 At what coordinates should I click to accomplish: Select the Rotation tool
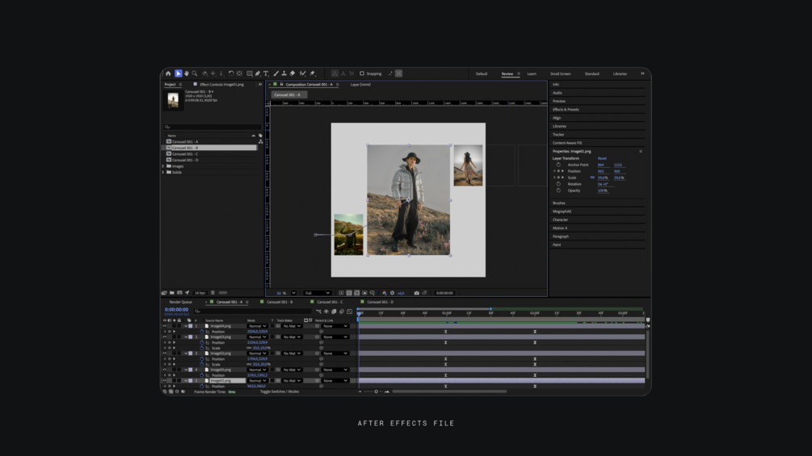point(231,73)
